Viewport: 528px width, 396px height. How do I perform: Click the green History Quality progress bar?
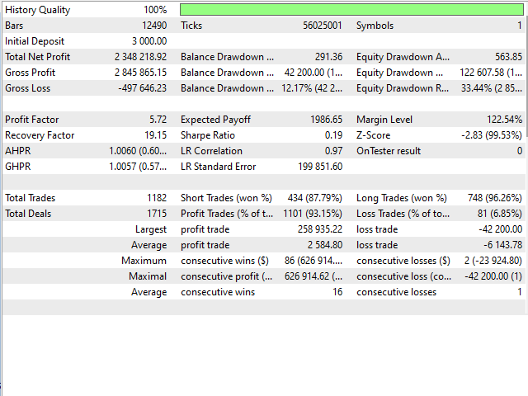(x=351, y=10)
